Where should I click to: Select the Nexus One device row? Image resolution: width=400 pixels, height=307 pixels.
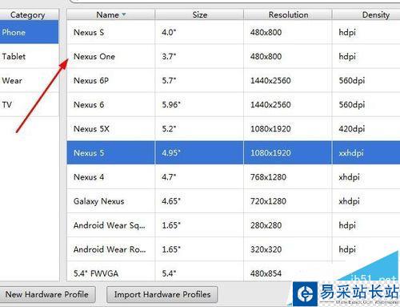click(234, 56)
